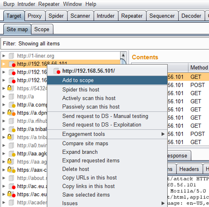Choose Copy URLs in this host
The image size is (209, 207).
click(107, 177)
